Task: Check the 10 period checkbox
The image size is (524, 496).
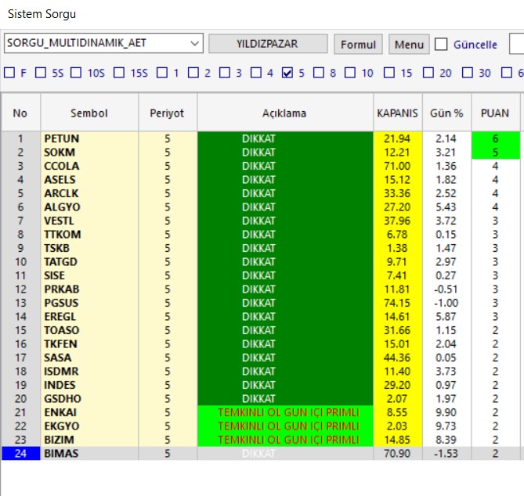Action: (x=350, y=73)
